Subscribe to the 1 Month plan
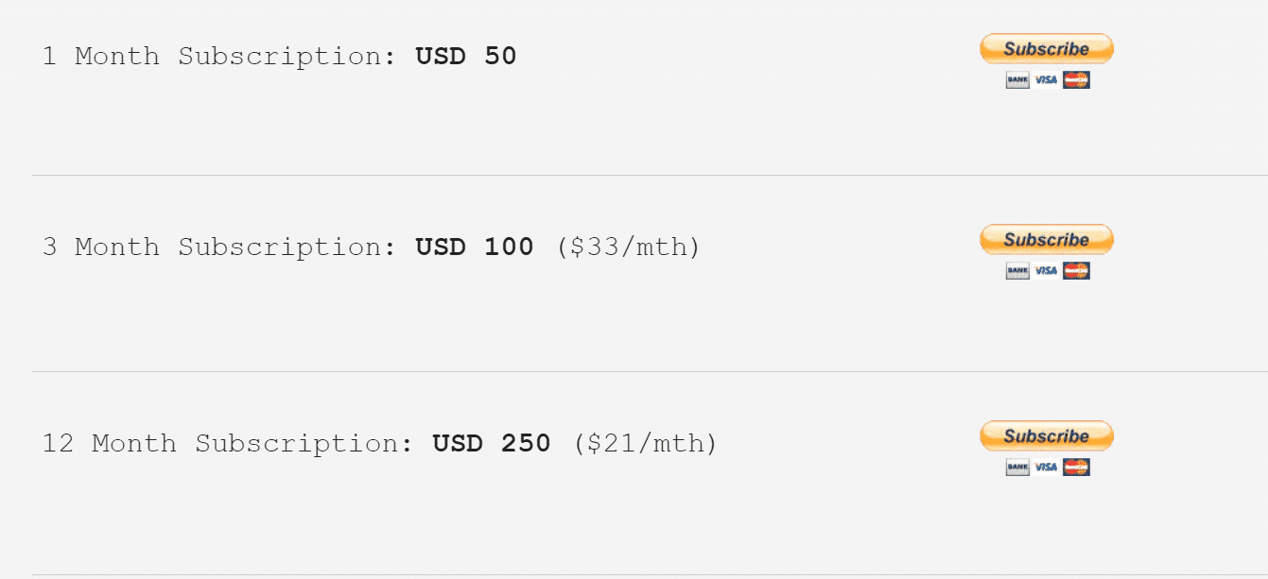Viewport: 1268px width, 579px height. 1047,49
